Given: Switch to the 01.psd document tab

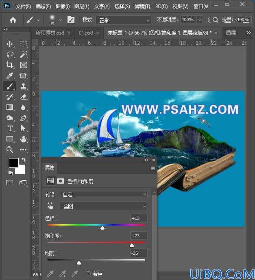Looking at the screenshot, I should click(x=86, y=33).
